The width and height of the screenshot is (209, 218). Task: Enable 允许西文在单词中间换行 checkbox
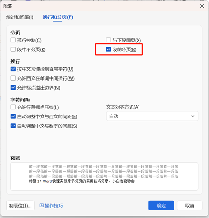pyautogui.click(x=13, y=78)
